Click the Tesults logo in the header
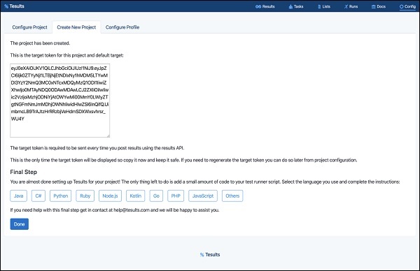 [x=14, y=6]
